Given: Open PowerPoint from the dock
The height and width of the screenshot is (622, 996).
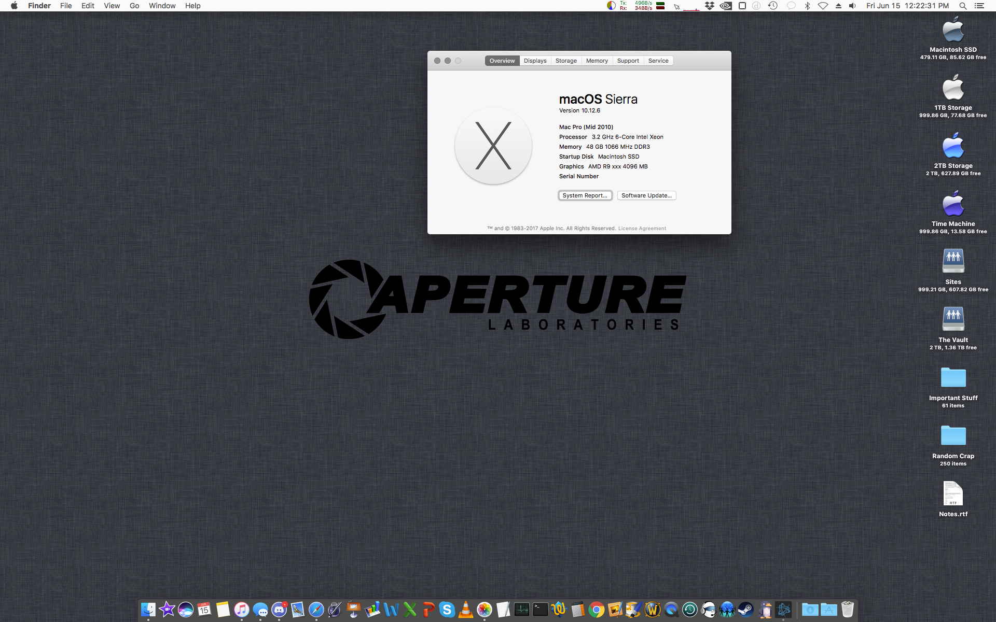Looking at the screenshot, I should tap(428, 610).
